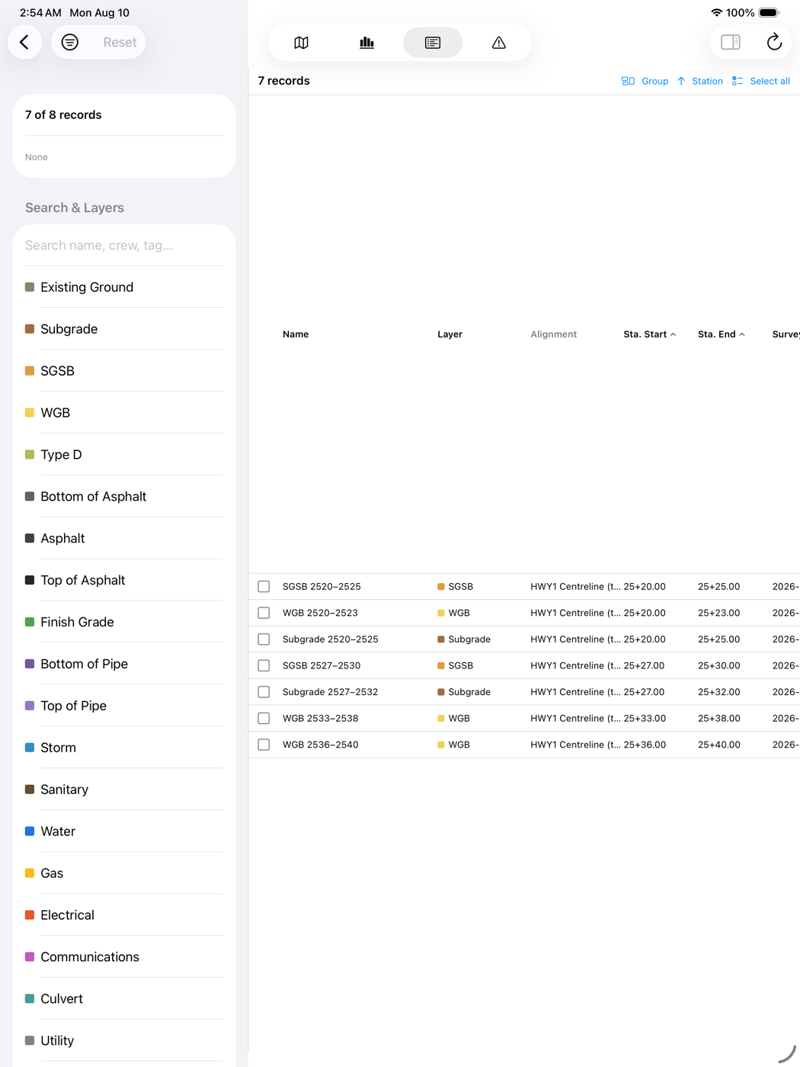This screenshot has height=1067, width=800.
Task: Filter by Bottom of Pipe layer
Action: pyautogui.click(x=124, y=665)
